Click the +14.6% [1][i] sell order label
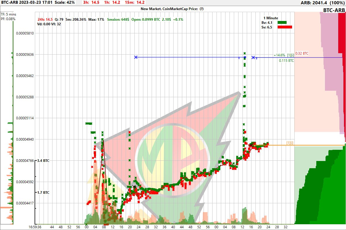Image resolution: width=346 pixels, height=230 pixels. [284, 55]
